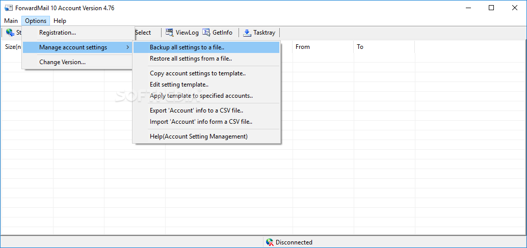Image resolution: width=527 pixels, height=248 pixels.
Task: Open the Help menu
Action: (x=60, y=21)
